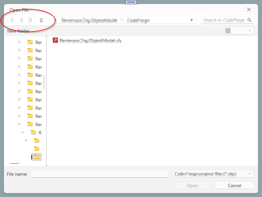The image size is (262, 197).
Task: Click the Up one level button
Action: tap(41, 20)
